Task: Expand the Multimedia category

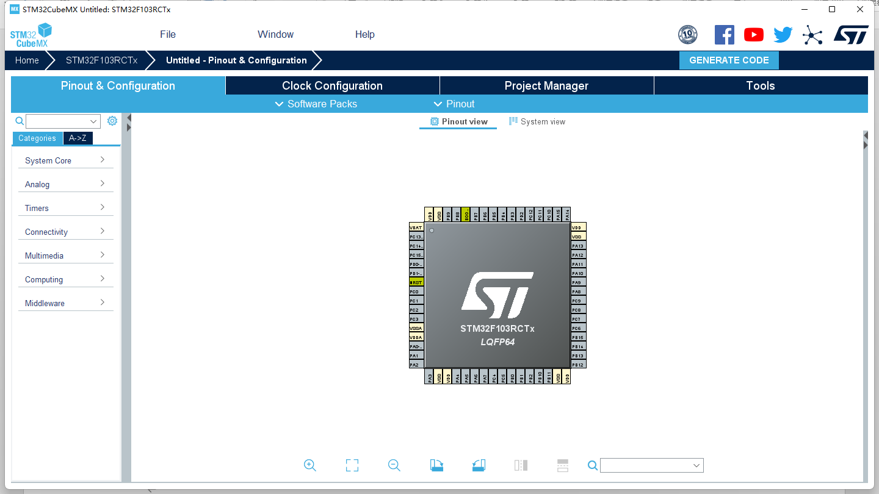Action: point(66,256)
